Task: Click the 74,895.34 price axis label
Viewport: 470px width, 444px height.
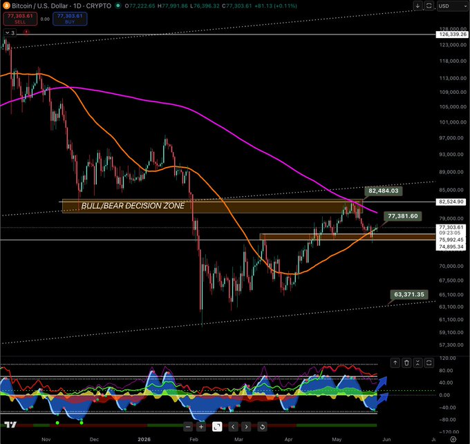Action: click(451, 247)
